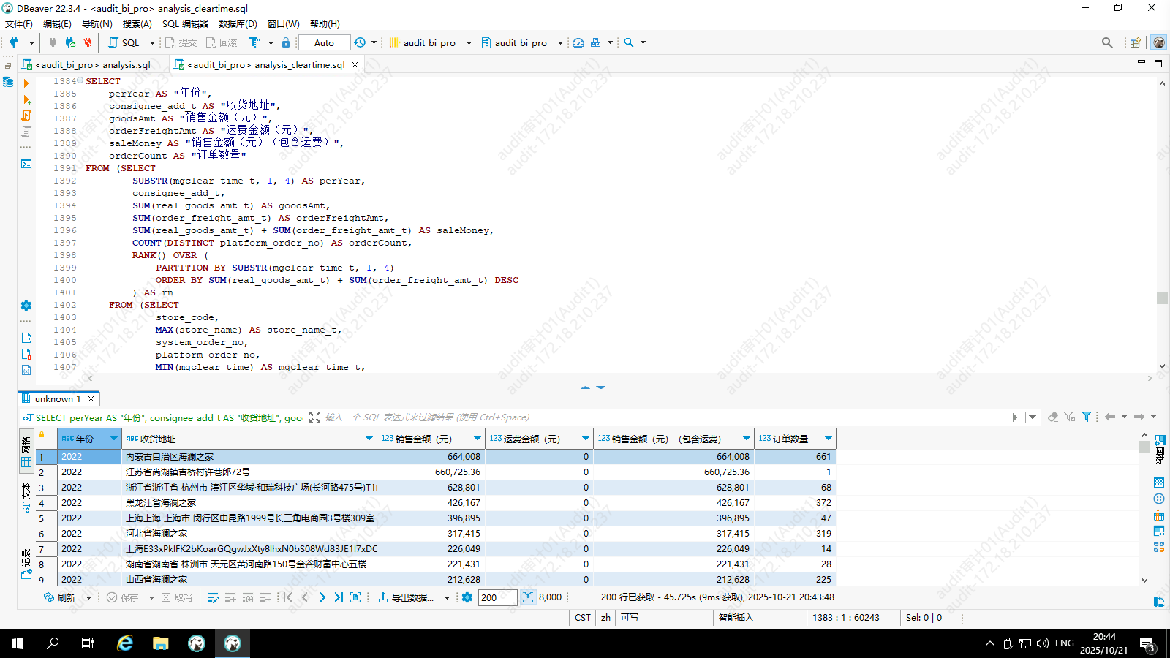This screenshot has width=1170, height=658.
Task: Execute SQL statement with the orange arrow
Action: (26, 83)
